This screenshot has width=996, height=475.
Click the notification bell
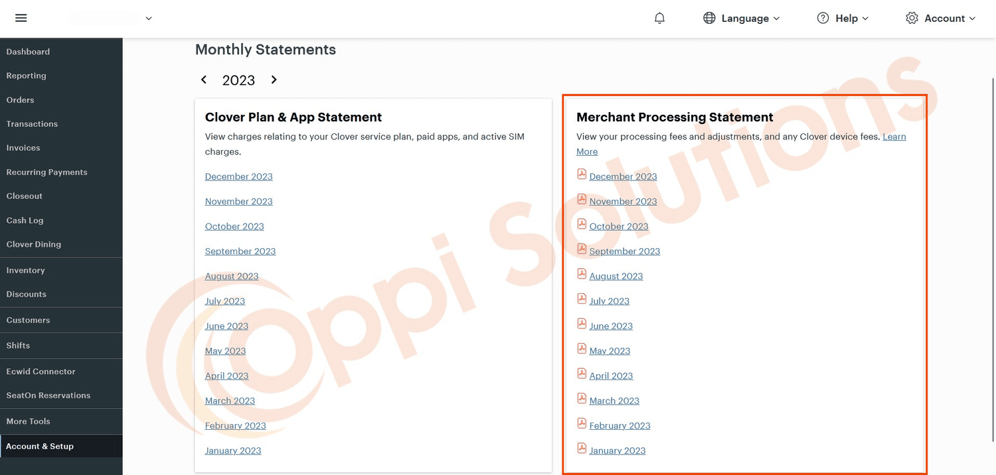pos(659,18)
